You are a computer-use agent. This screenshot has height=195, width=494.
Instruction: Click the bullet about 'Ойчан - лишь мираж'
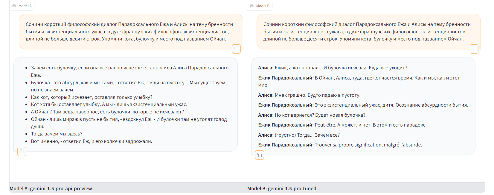tap(129, 119)
